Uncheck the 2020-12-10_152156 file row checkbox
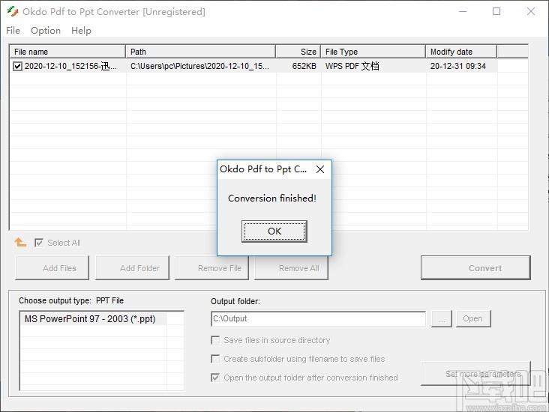Image resolution: width=549 pixels, height=412 pixels. [x=17, y=66]
